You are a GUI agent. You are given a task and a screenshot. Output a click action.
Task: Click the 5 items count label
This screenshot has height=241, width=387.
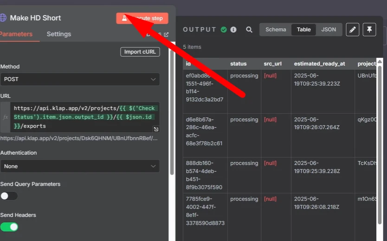click(x=192, y=47)
